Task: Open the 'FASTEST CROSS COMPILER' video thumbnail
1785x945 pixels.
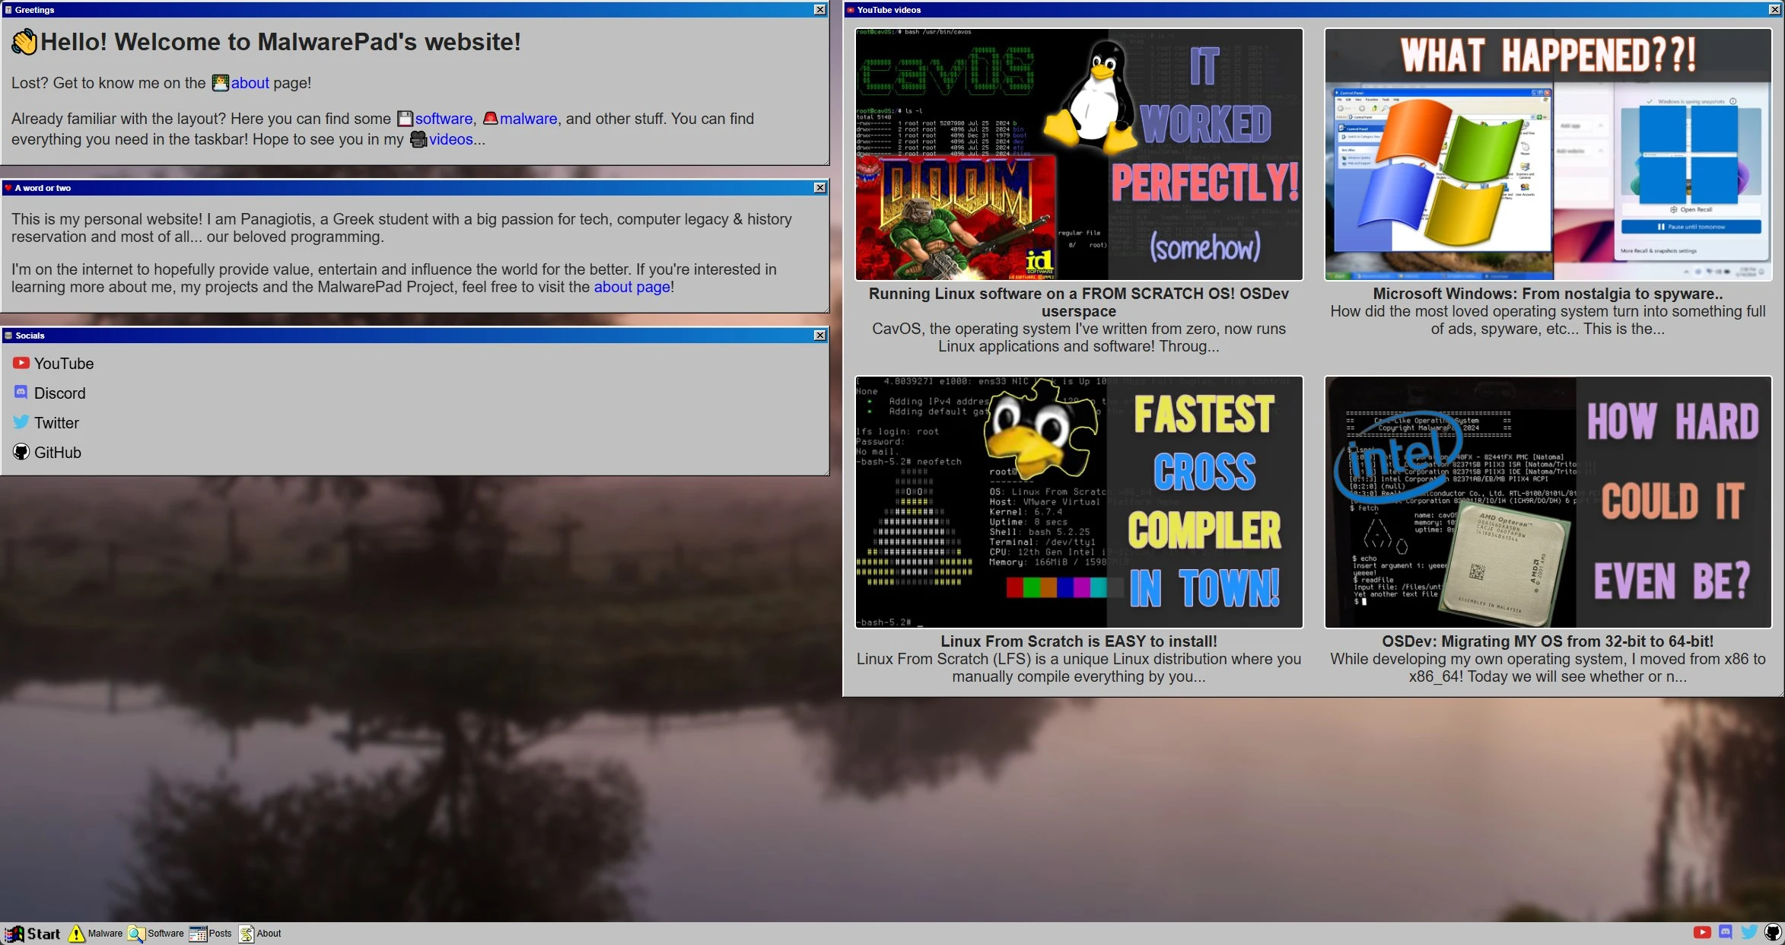Action: 1079,502
